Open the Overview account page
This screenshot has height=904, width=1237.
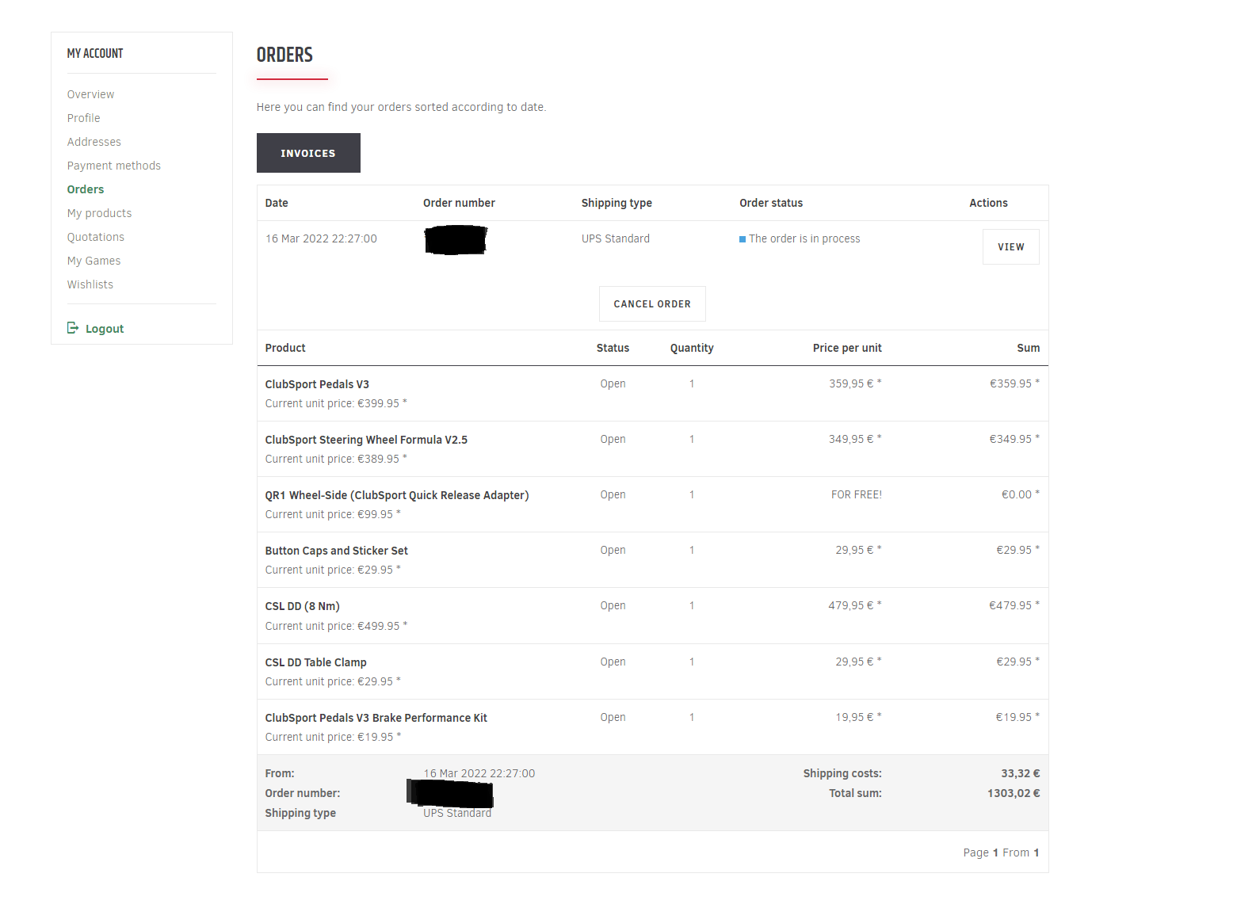tap(90, 94)
